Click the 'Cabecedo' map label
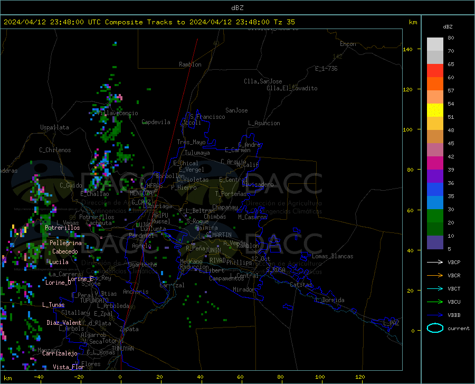This screenshot has width=475, height=384. pos(65,251)
